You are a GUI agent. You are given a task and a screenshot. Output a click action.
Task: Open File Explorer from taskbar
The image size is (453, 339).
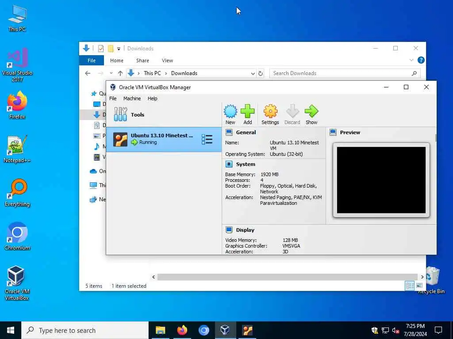[160, 330]
